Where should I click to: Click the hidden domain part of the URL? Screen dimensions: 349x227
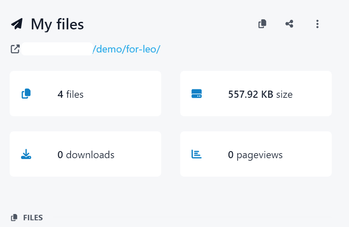point(56,49)
